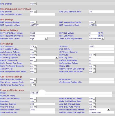Open the SIP Remote-Party-ID dropdown
115x116 pixels.
pos(33,55)
